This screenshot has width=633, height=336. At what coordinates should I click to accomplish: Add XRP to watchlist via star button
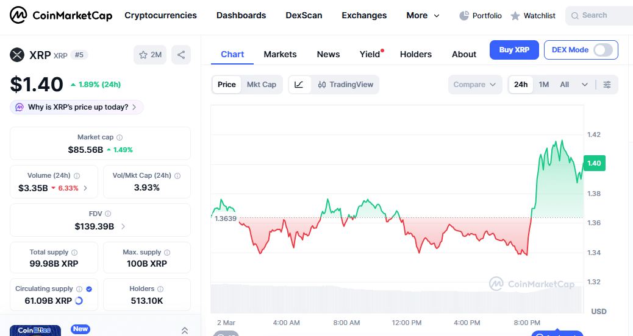150,55
